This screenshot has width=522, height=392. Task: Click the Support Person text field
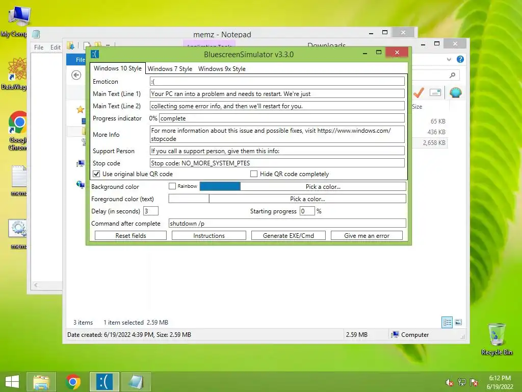click(277, 151)
